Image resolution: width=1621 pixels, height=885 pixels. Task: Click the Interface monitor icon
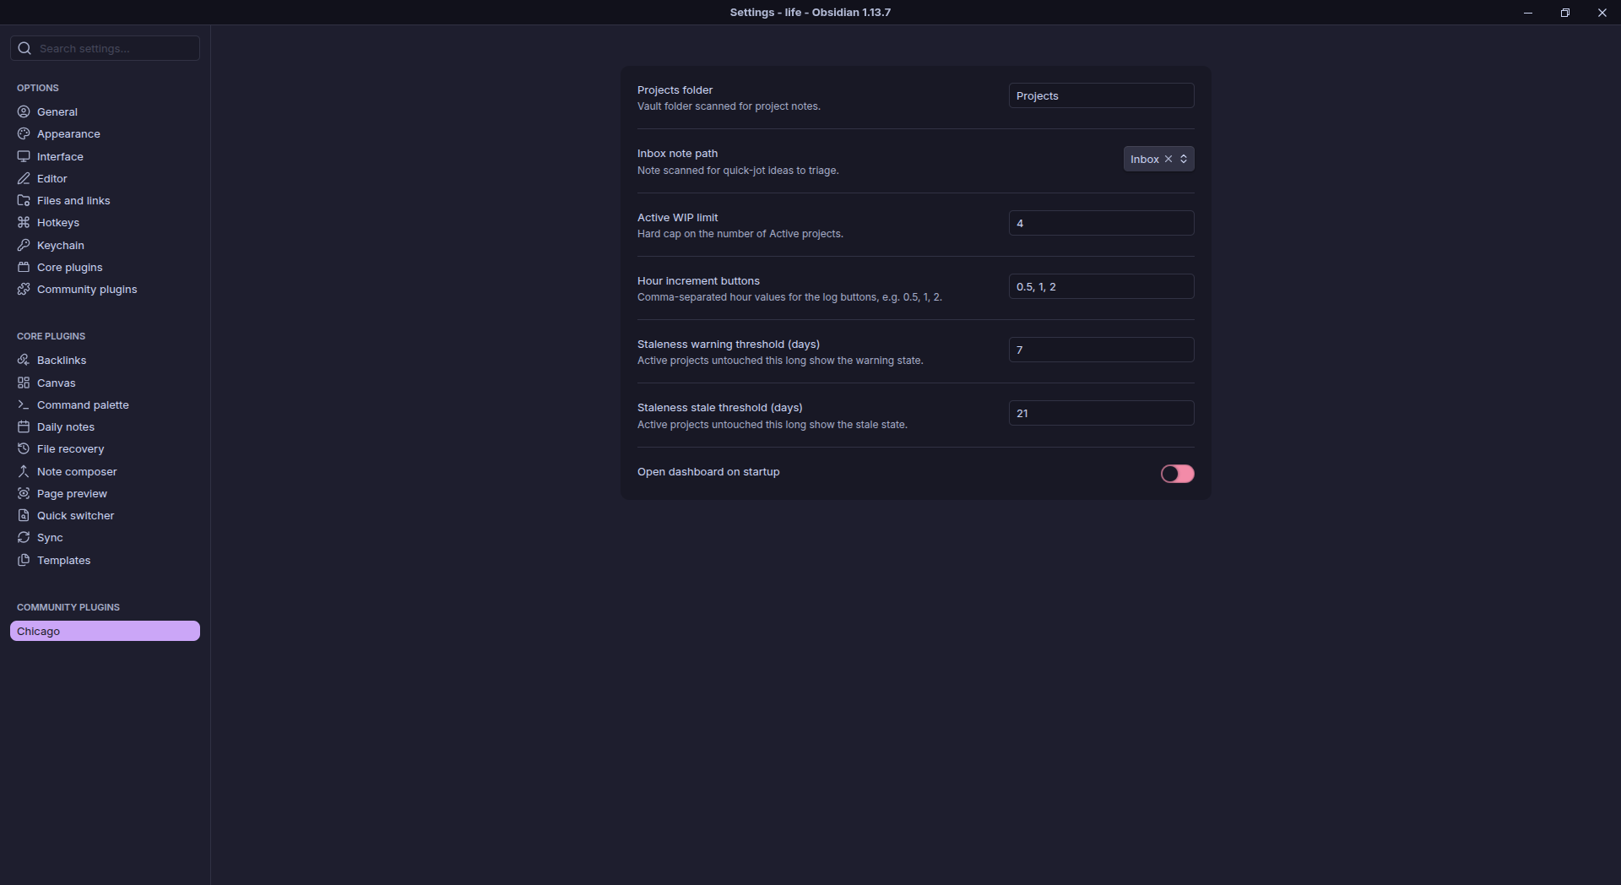[24, 156]
